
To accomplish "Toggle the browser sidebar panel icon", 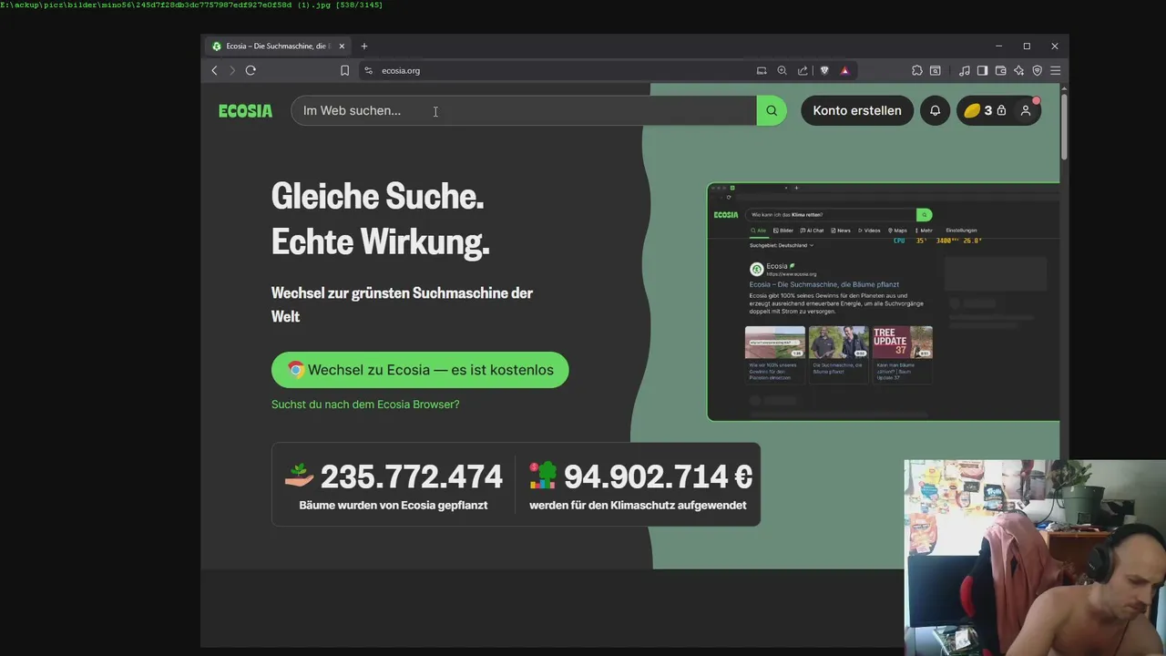I will [x=982, y=70].
